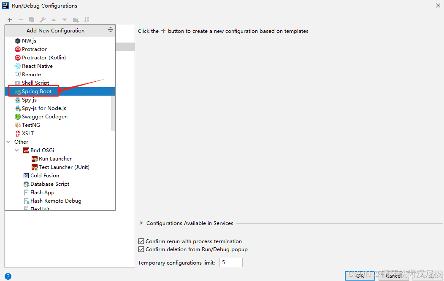This screenshot has height=281, width=444.
Task: Click the Flash App icon
Action: point(26,193)
